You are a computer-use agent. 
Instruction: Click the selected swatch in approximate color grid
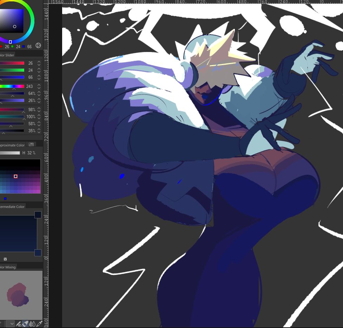tap(15, 176)
